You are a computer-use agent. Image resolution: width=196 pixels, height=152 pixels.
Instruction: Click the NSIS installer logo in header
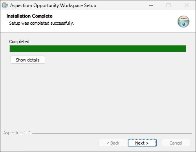click(183, 22)
